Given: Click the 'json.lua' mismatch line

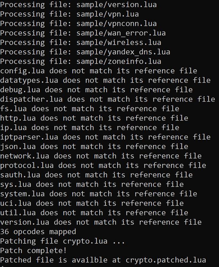Looking at the screenshot, I should coord(94,147).
